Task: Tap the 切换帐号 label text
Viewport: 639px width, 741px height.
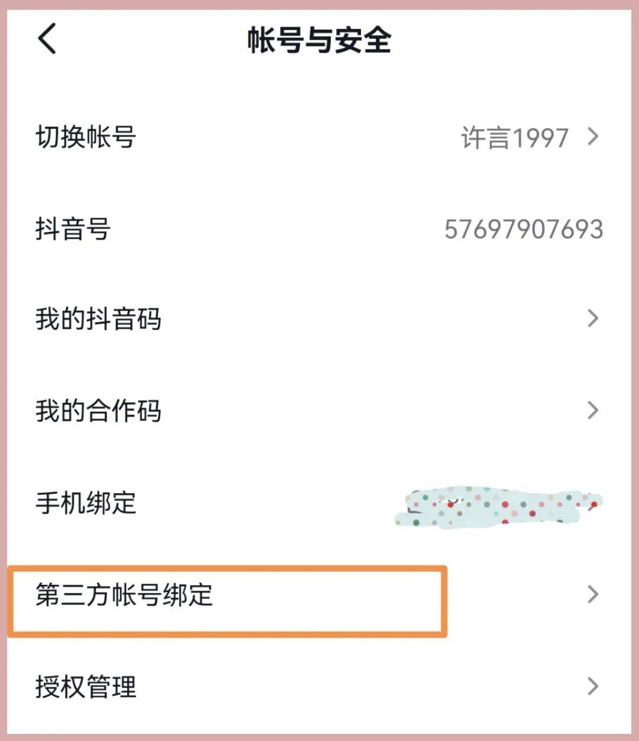Action: tap(86, 137)
